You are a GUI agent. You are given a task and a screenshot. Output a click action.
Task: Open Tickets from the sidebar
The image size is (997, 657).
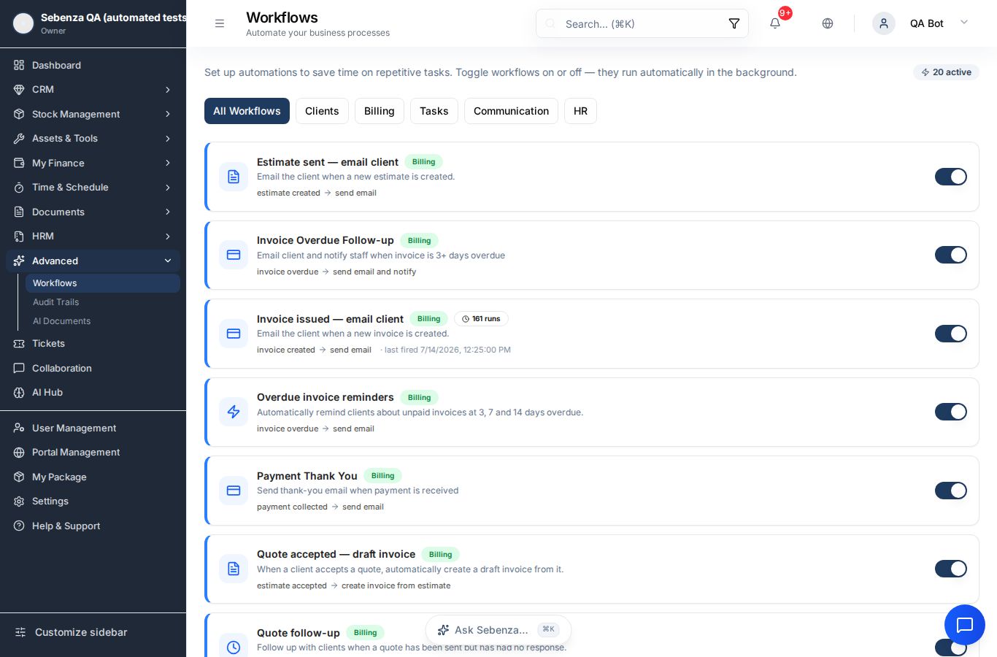pos(93,343)
